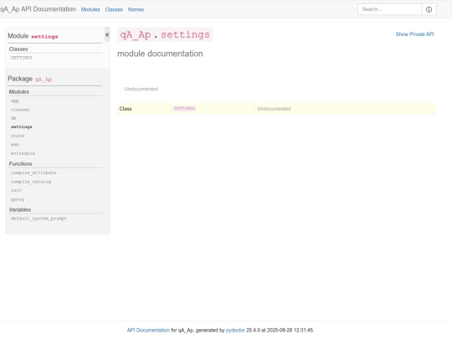Open default_system_prompt variable
452x339 pixels.
[39, 218]
